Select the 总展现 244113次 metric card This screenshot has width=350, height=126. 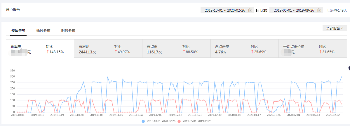click(x=108, y=49)
